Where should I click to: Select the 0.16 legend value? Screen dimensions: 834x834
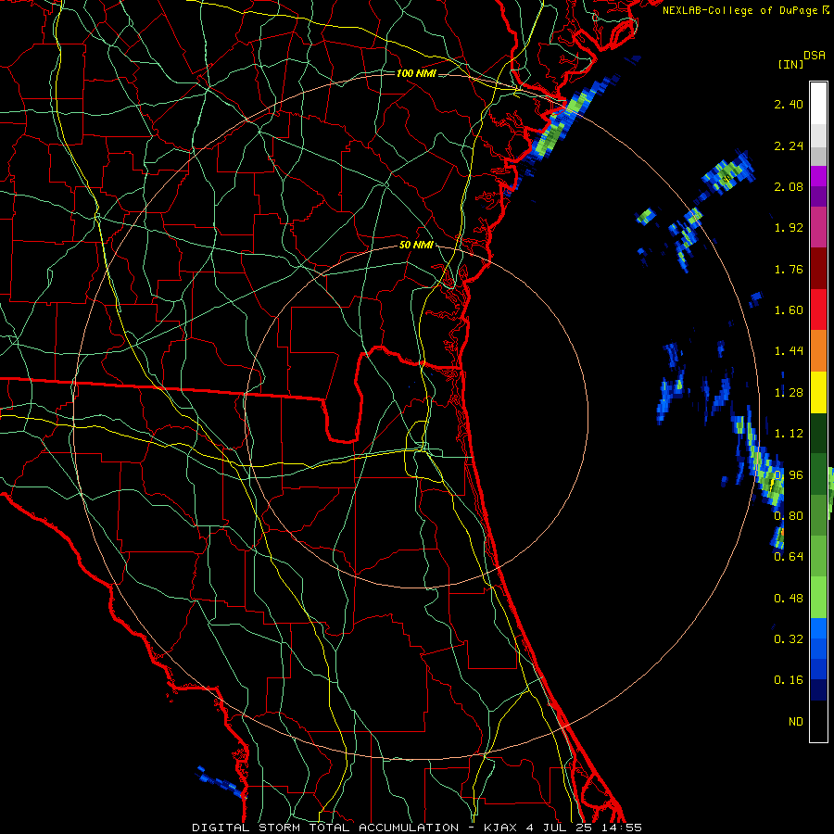[x=789, y=680]
